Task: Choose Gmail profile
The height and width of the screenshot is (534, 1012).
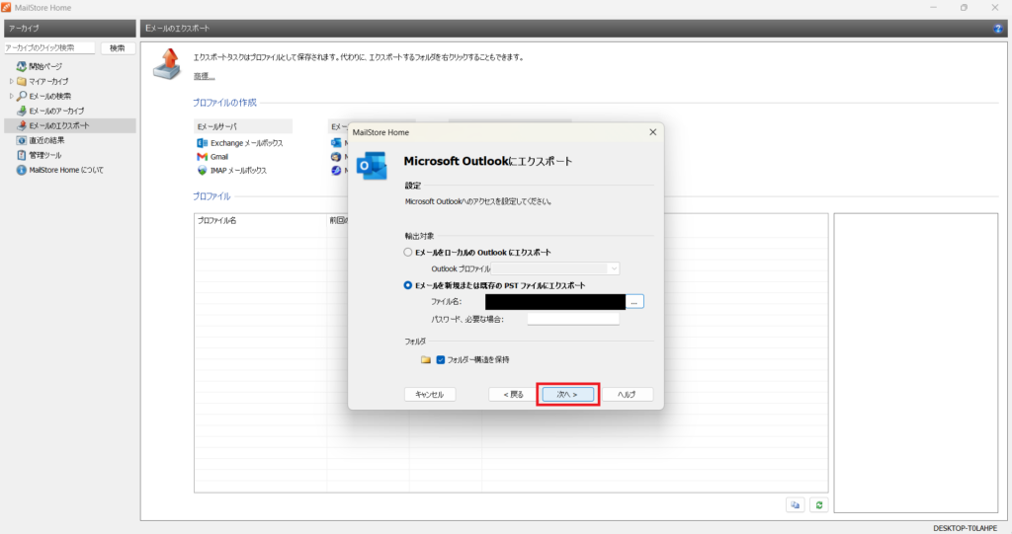Action: tap(219, 157)
